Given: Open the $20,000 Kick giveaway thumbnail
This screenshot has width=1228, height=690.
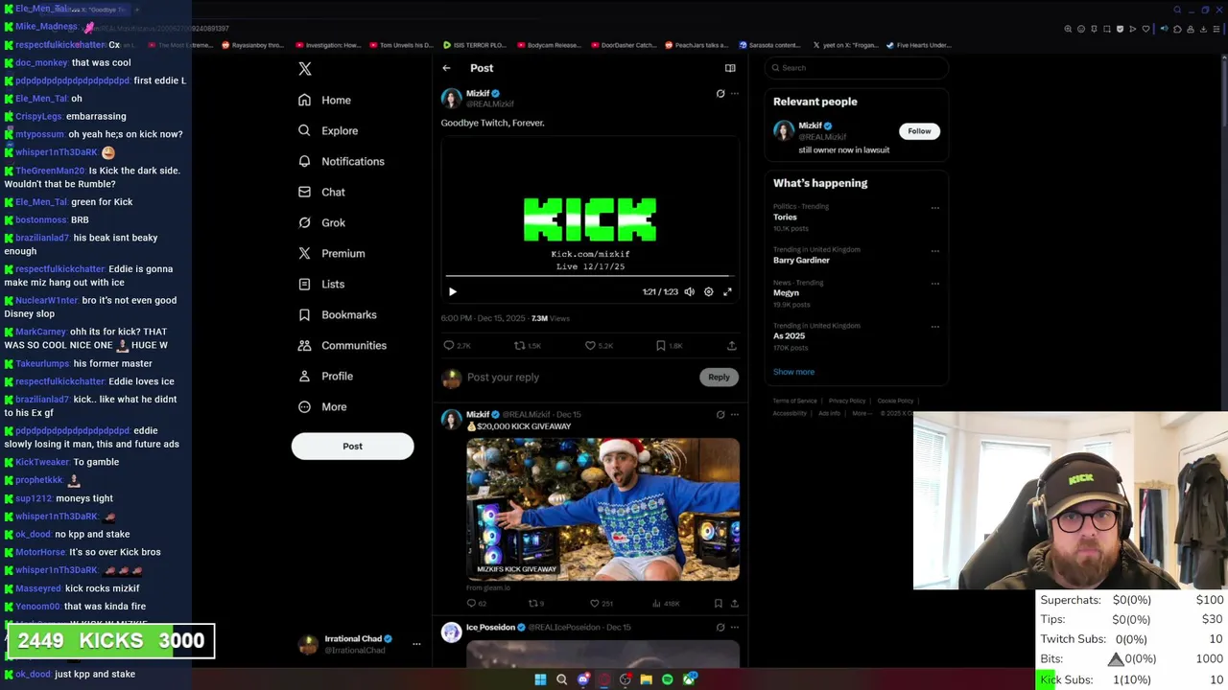Looking at the screenshot, I should 602,509.
